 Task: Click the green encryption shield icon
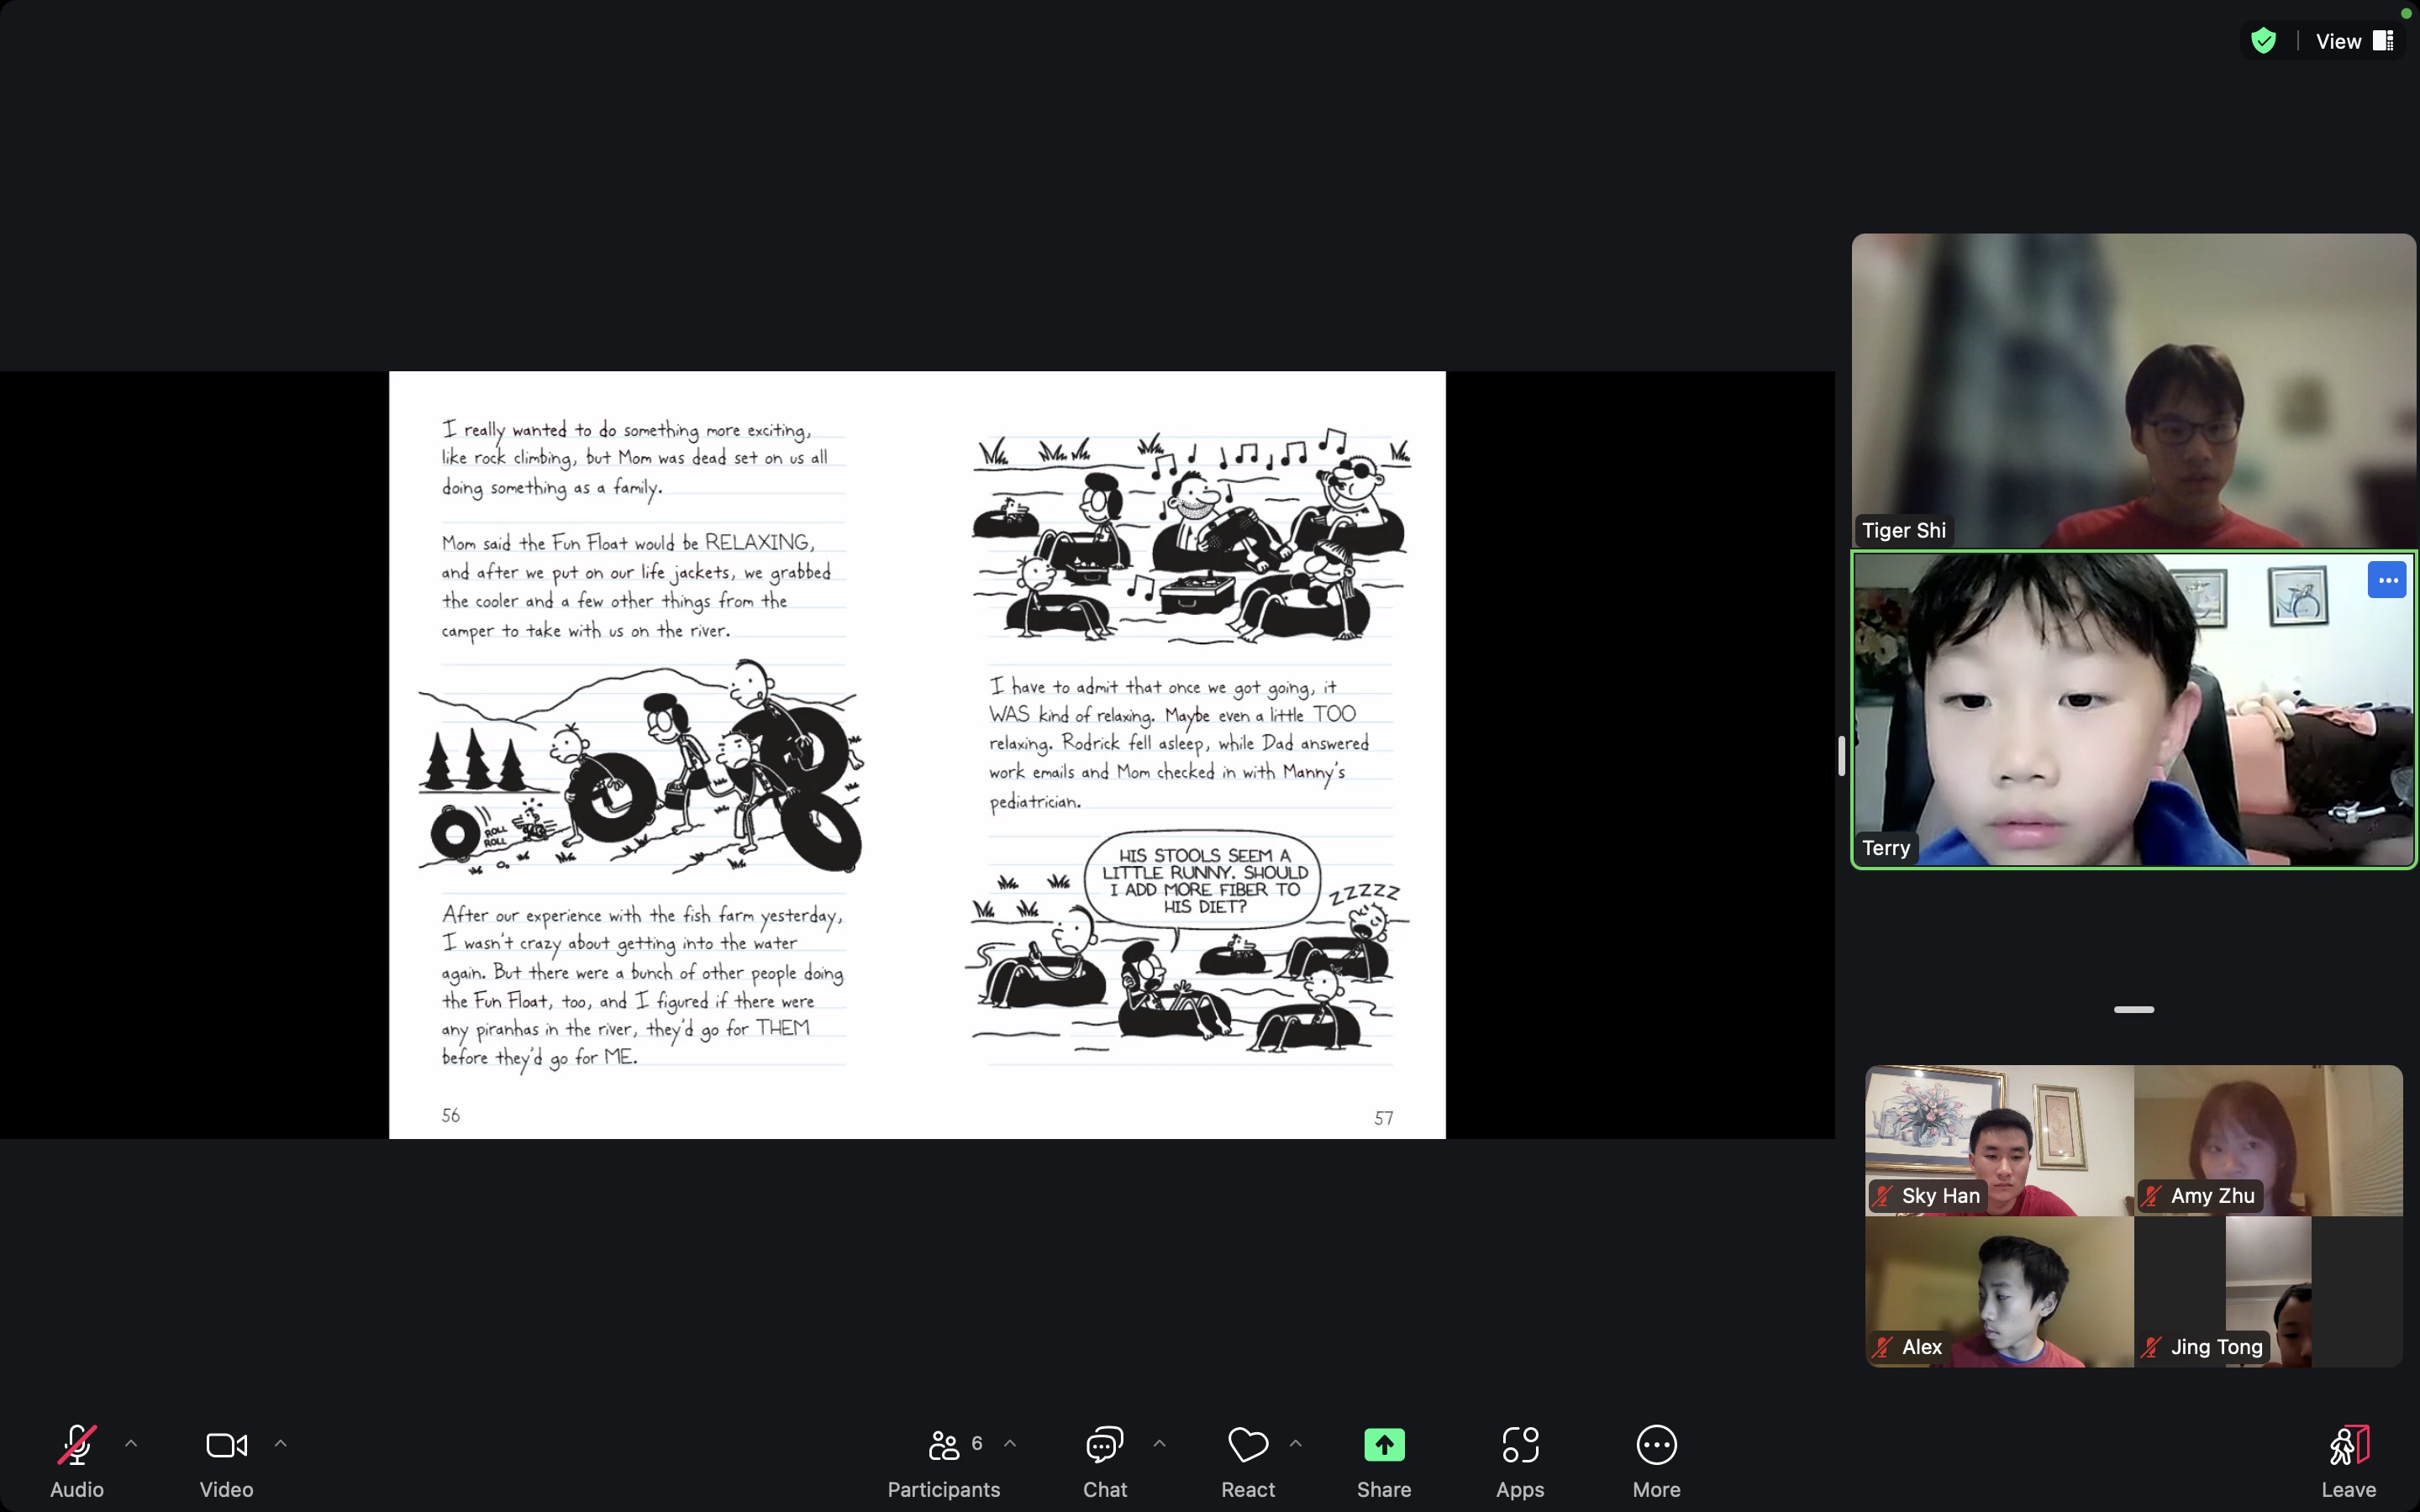2264,41
